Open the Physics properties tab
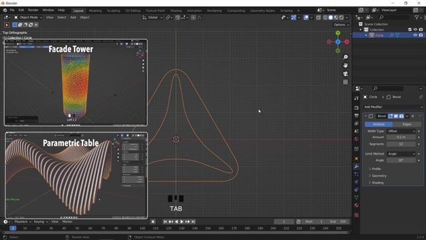426x240 pixels. tap(357, 182)
